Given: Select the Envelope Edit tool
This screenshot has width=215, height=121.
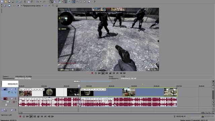Looking at the screenshot, I should click(x=78, y=2).
